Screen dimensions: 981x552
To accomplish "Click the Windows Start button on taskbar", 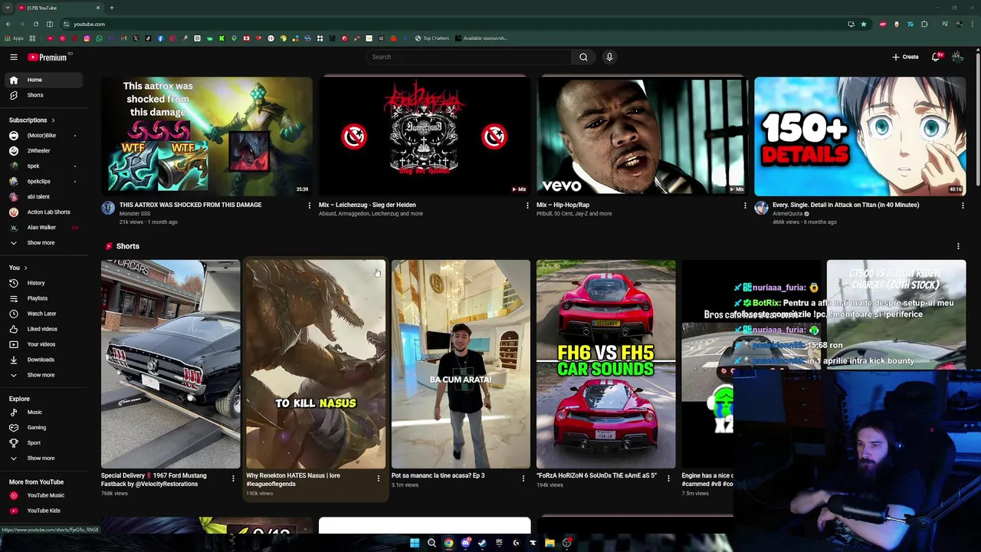I will [x=415, y=543].
